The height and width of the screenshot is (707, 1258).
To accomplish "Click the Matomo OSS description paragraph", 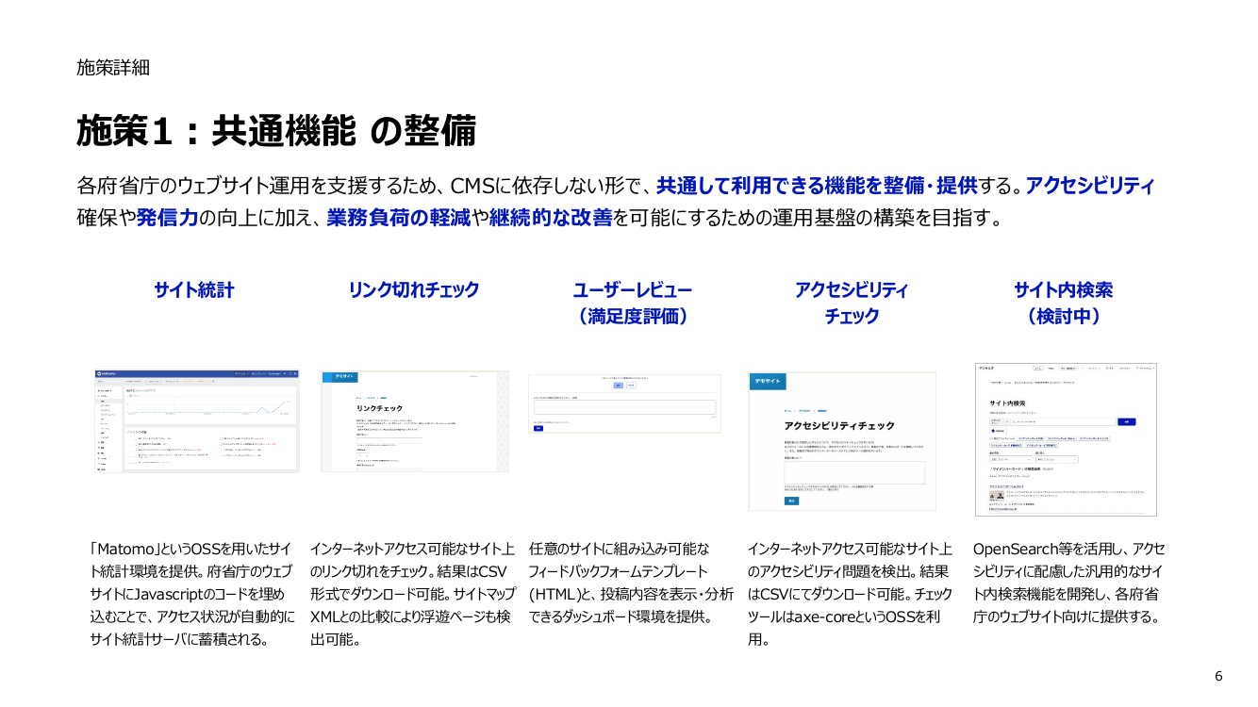I will (x=192, y=594).
